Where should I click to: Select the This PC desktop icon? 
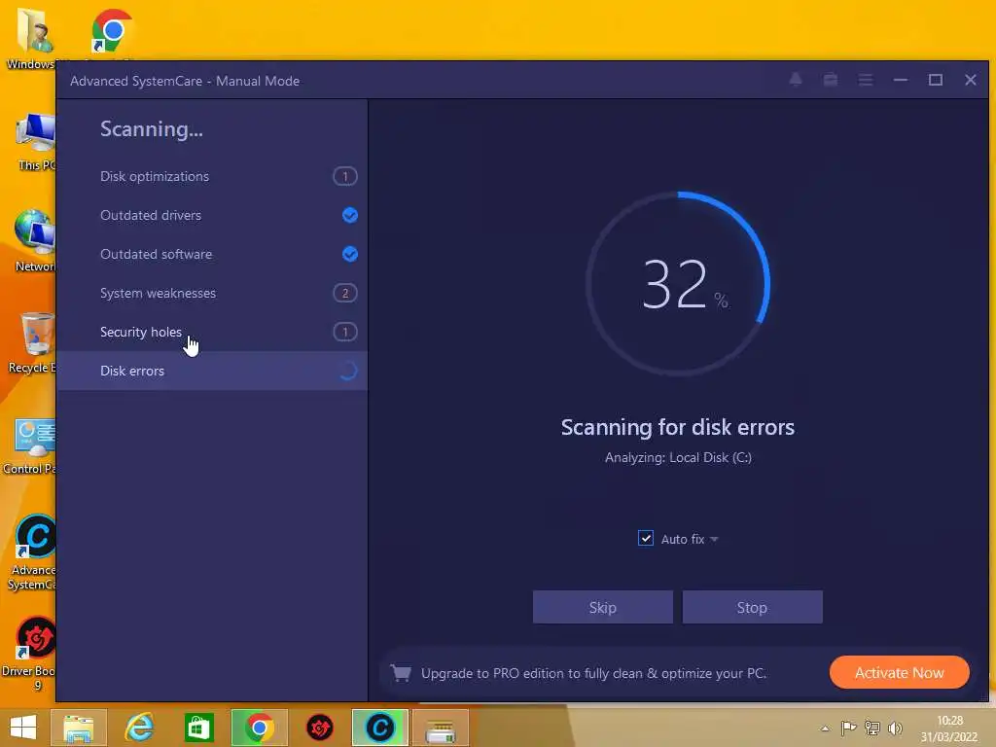point(35,141)
